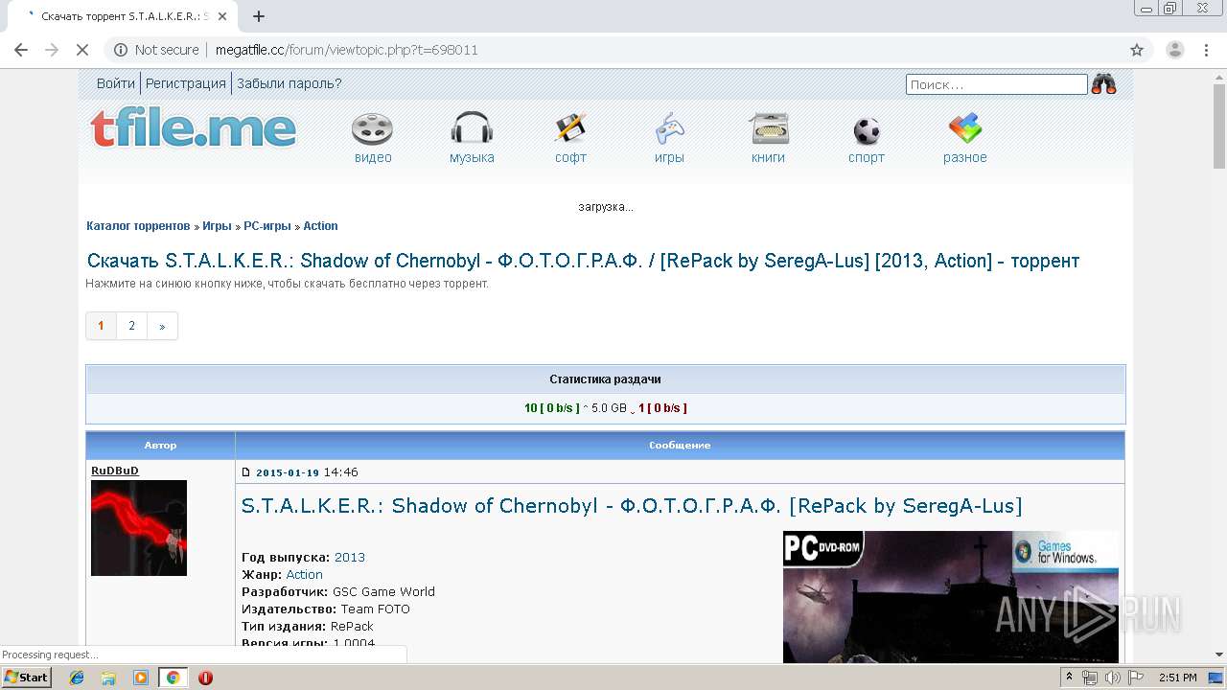Open Игры breadcrumb link
This screenshot has width=1227, height=690.
pyautogui.click(x=217, y=226)
